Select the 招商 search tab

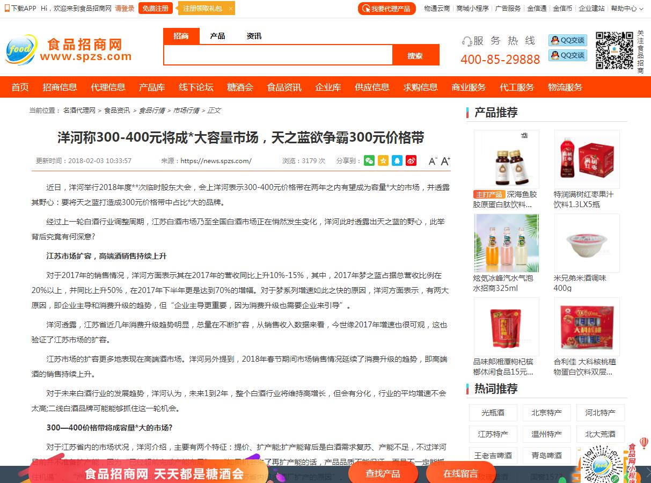click(181, 36)
